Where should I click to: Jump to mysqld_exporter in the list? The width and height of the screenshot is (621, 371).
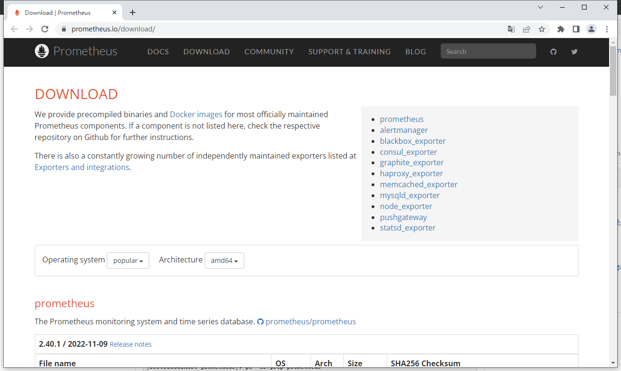coord(410,195)
